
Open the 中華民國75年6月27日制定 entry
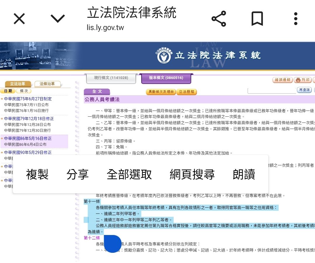[x=28, y=99]
